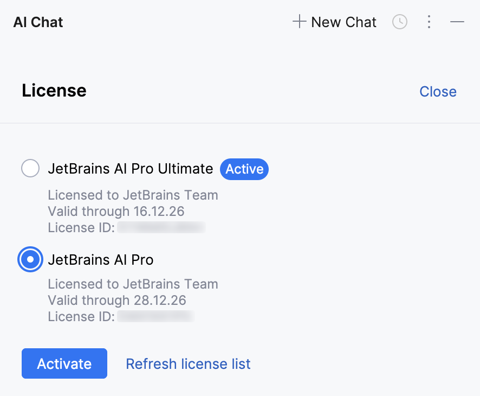Click the AI Chat panel title
The image size is (480, 396).
pos(37,22)
